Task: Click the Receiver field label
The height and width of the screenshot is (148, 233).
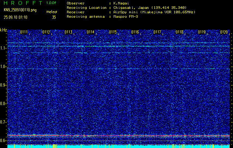Action: (76, 12)
